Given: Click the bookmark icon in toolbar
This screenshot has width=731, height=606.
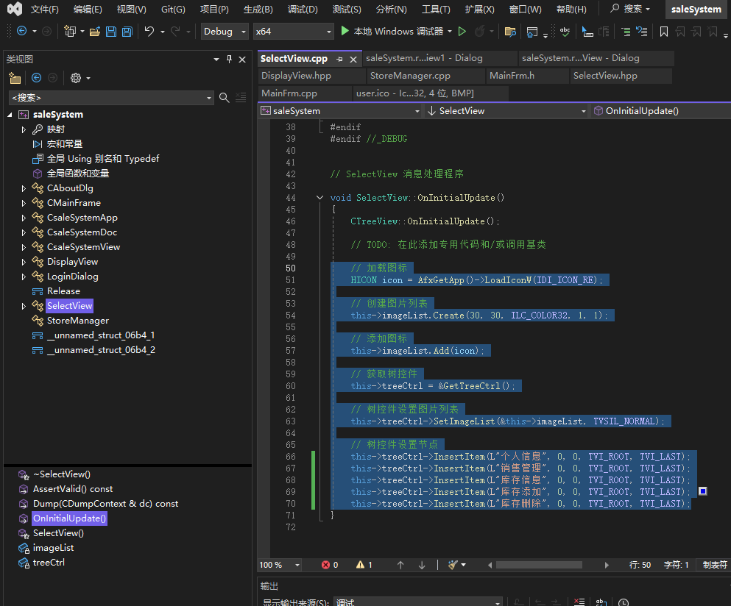Looking at the screenshot, I should [x=664, y=32].
